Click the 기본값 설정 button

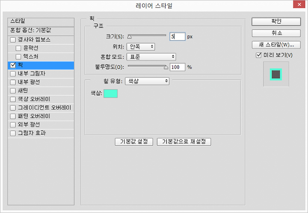pos(134,142)
